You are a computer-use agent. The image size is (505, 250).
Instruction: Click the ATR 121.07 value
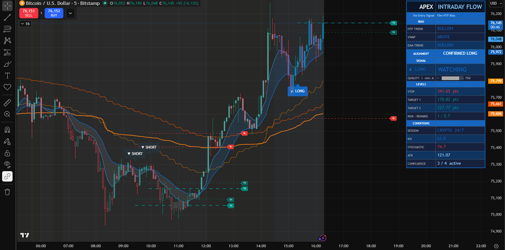click(x=443, y=155)
